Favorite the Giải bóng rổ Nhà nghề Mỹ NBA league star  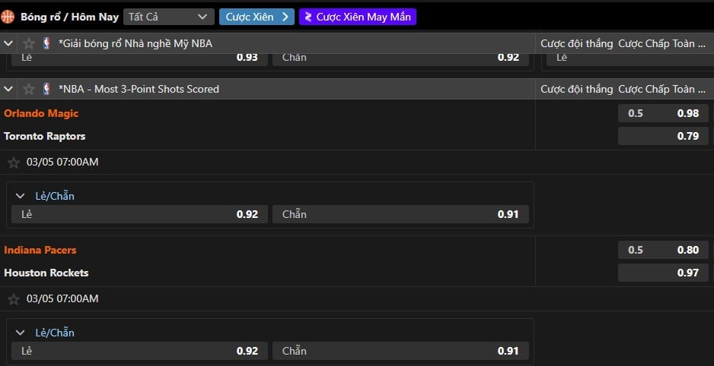(29, 43)
